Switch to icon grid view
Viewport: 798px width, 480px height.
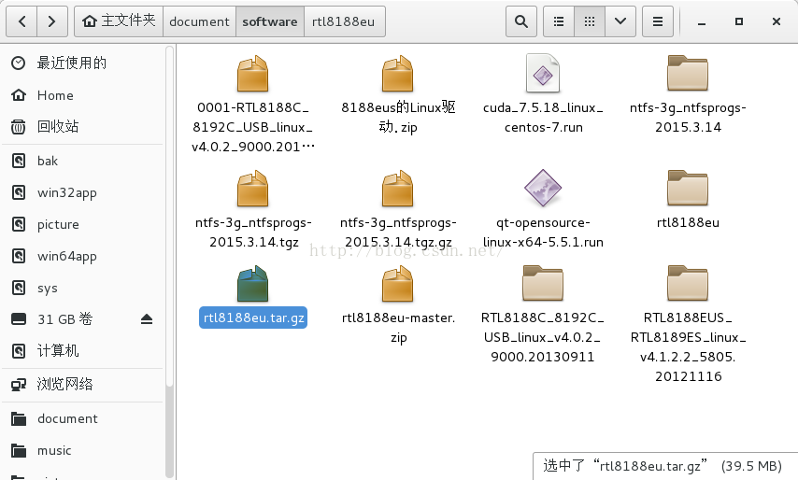tap(589, 21)
